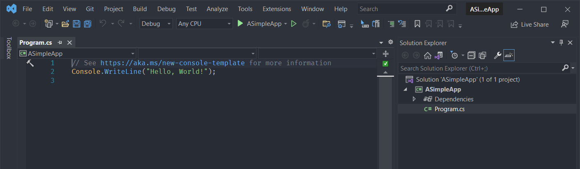Screen dimensions: 580x169
Task: Click the bookmark icon in toolbar
Action: click(x=417, y=24)
